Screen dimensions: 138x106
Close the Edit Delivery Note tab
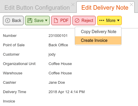(132, 5)
